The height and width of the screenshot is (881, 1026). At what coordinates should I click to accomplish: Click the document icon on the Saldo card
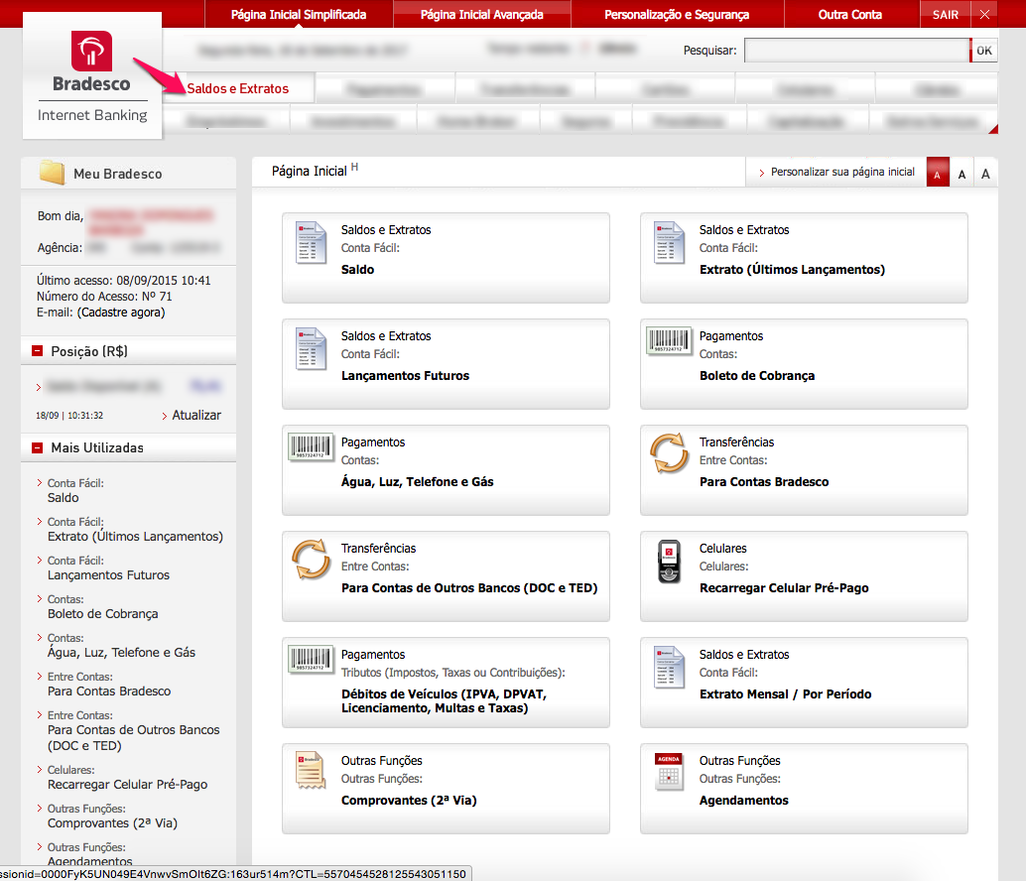[x=311, y=243]
